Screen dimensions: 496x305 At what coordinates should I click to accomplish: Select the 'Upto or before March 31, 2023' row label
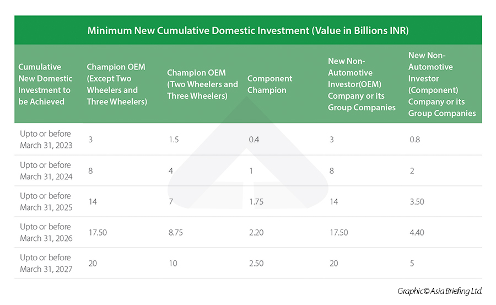[x=46, y=140]
